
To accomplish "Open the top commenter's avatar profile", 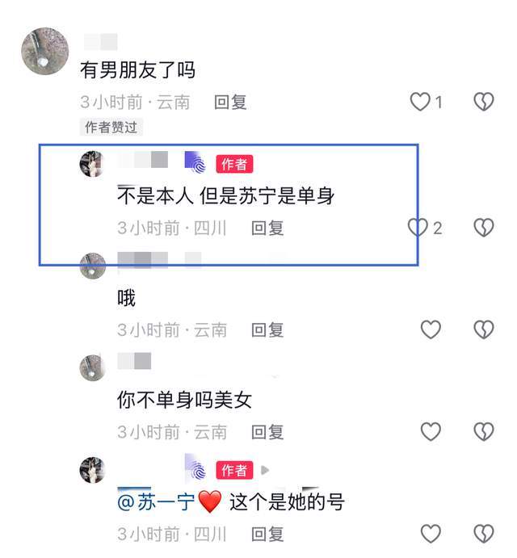I will coord(45,51).
